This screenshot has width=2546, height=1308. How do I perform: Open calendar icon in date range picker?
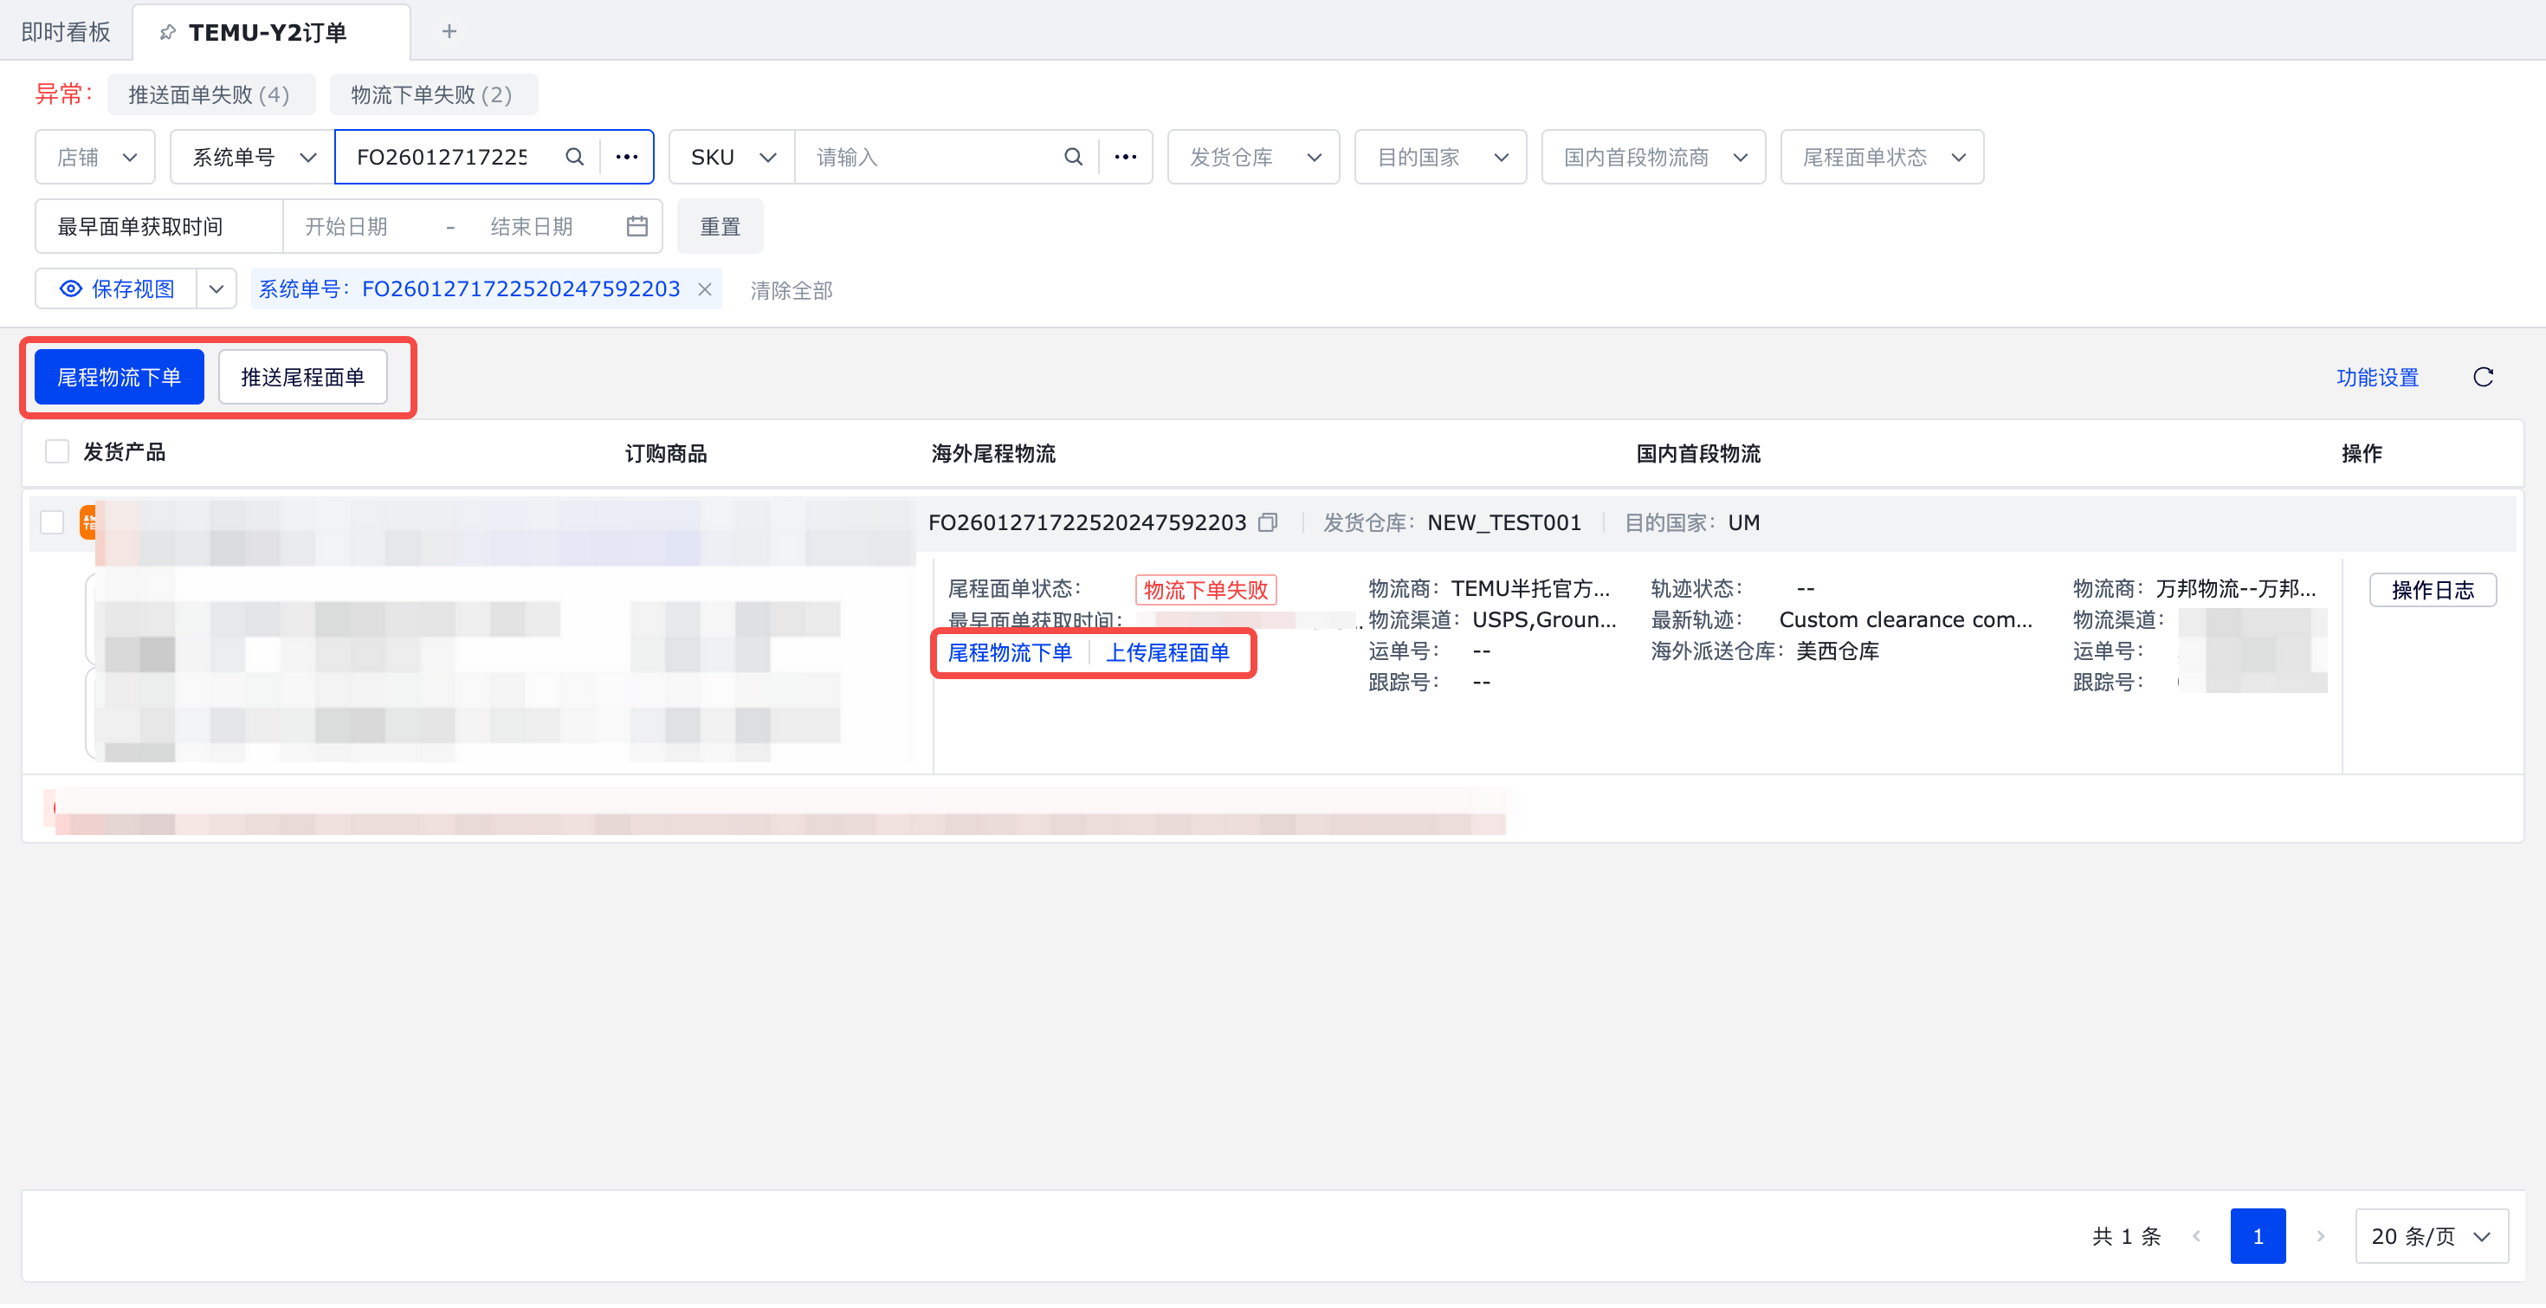point(636,228)
